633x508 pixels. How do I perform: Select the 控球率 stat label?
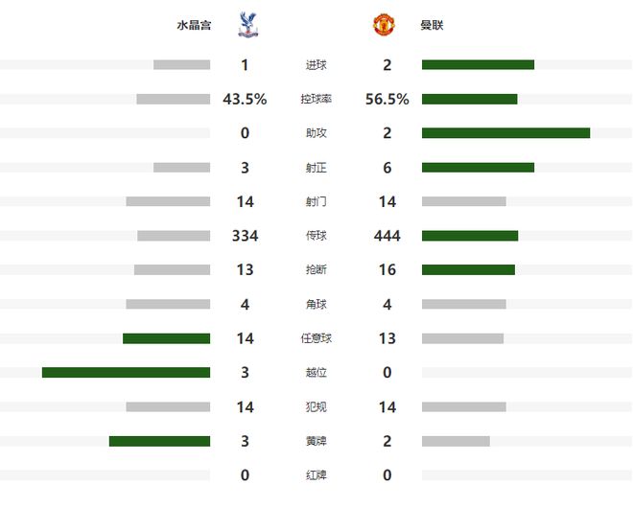316,100
